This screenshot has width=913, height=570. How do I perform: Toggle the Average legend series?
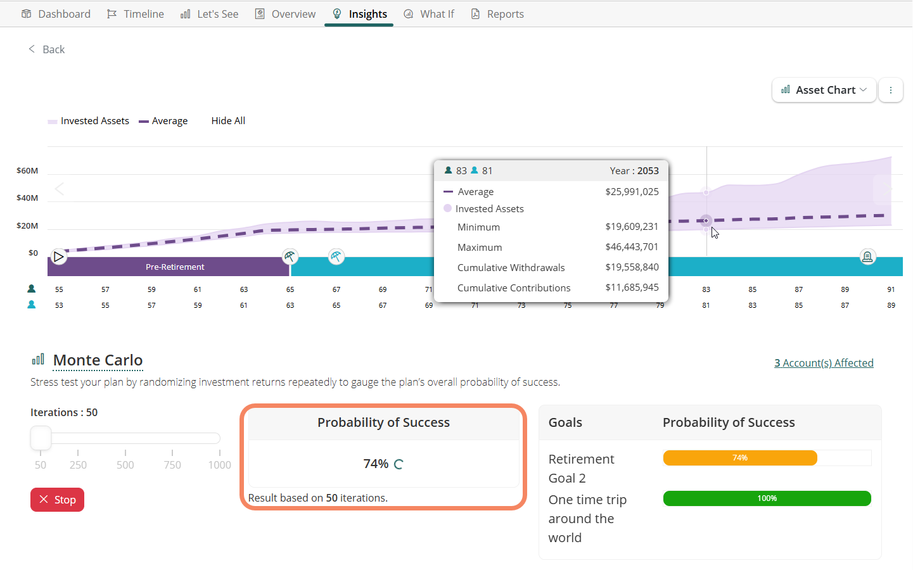tap(163, 121)
